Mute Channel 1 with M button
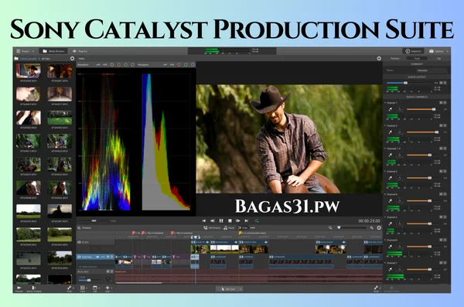Screen dimensions: 464x307 point(441,103)
